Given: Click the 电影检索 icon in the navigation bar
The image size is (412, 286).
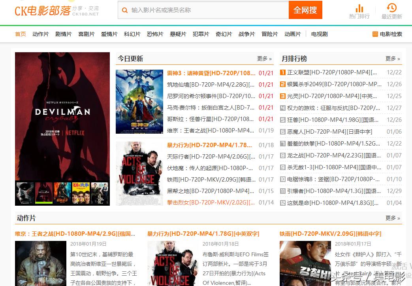Looking at the screenshot, I should pyautogui.click(x=375, y=34).
